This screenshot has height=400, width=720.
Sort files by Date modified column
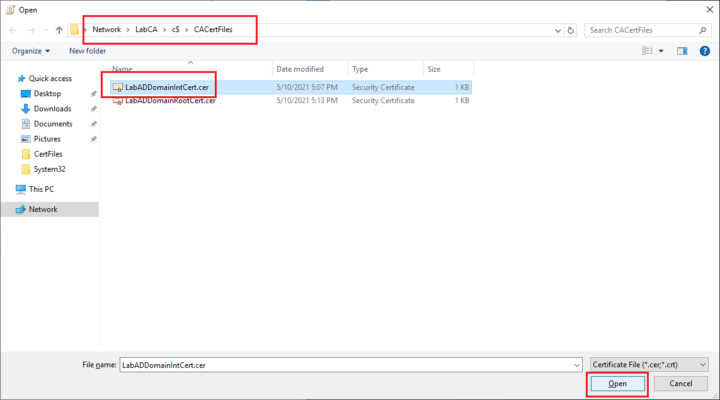point(300,69)
